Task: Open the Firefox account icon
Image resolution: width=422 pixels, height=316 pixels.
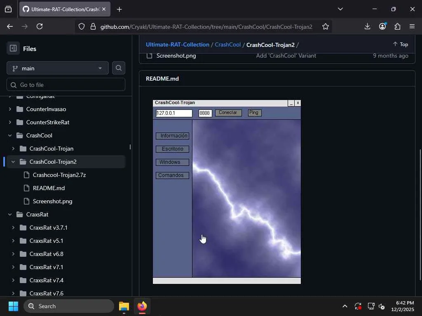Action: pyautogui.click(x=382, y=26)
